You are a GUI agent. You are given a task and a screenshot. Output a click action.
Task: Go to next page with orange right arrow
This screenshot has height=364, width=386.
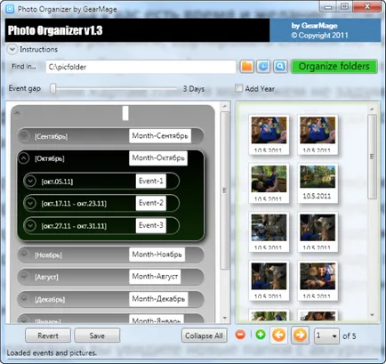coord(300,336)
